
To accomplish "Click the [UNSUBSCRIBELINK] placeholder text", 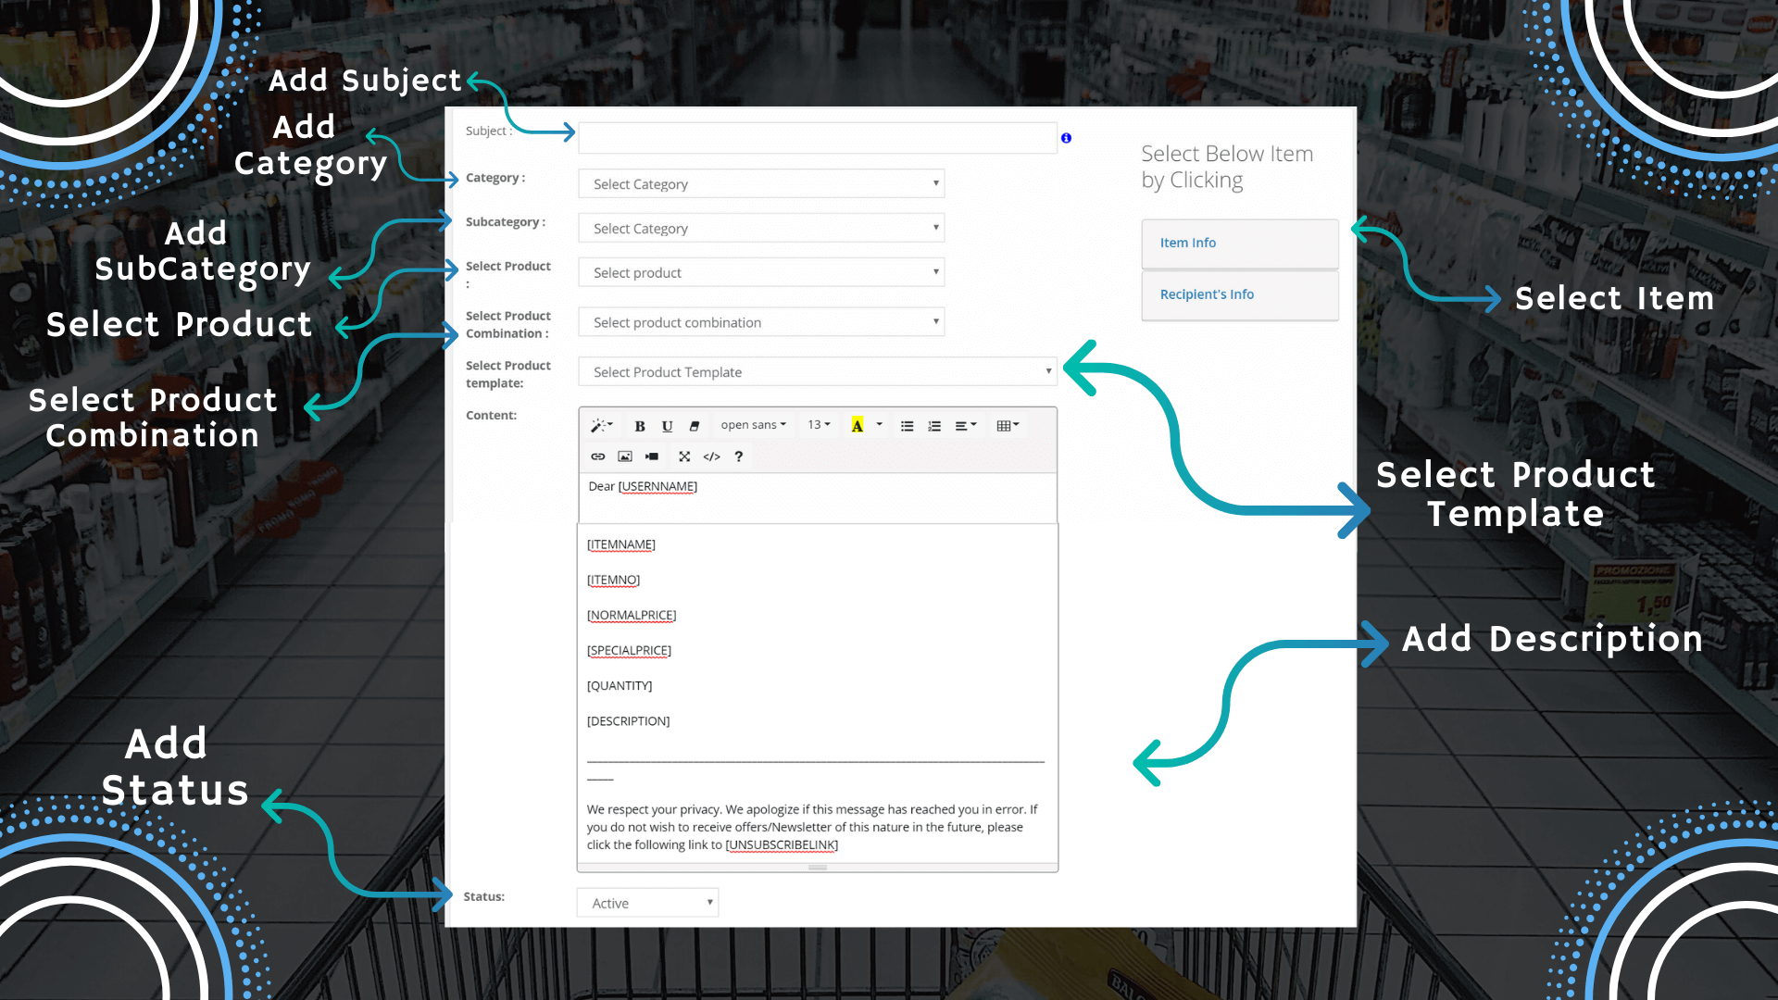I will (x=782, y=844).
